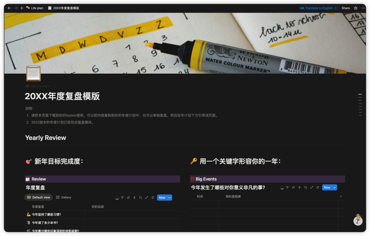Open the three-dot page options menu
Image resolution: width=370 pixels, height=236 pixels.
(x=363, y=8)
